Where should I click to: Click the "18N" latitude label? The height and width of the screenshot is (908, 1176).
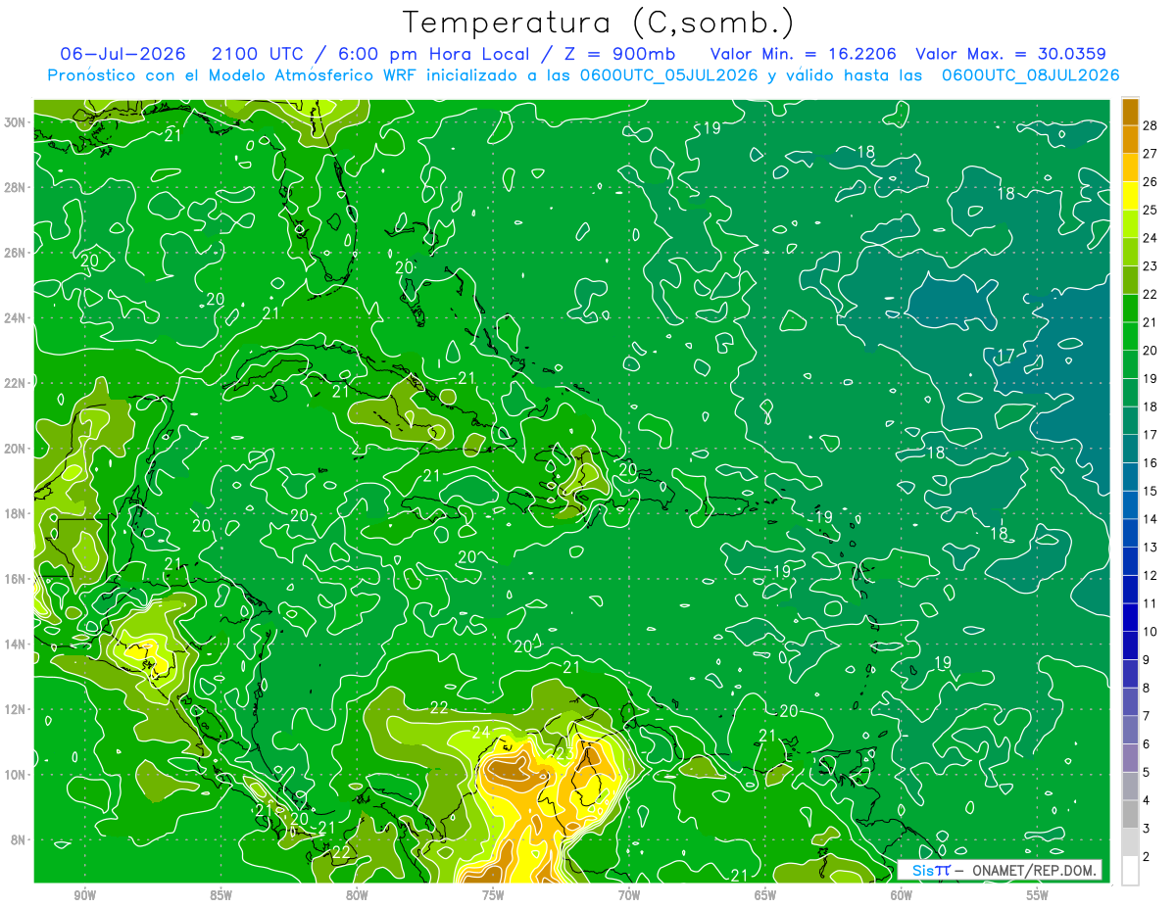point(16,513)
